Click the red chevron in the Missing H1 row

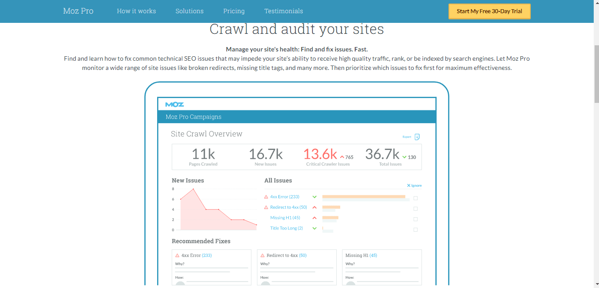click(315, 218)
